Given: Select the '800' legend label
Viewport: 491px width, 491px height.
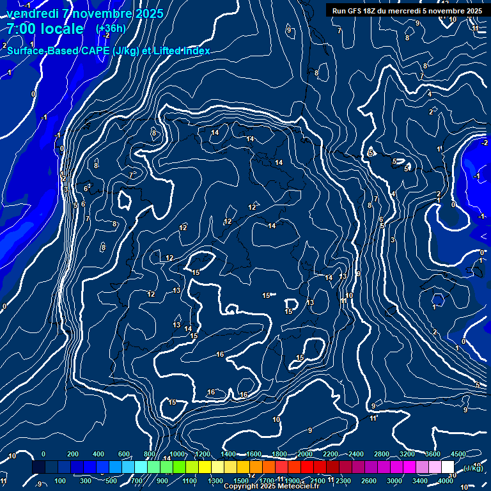Looking at the screenshot, I should [150, 454].
